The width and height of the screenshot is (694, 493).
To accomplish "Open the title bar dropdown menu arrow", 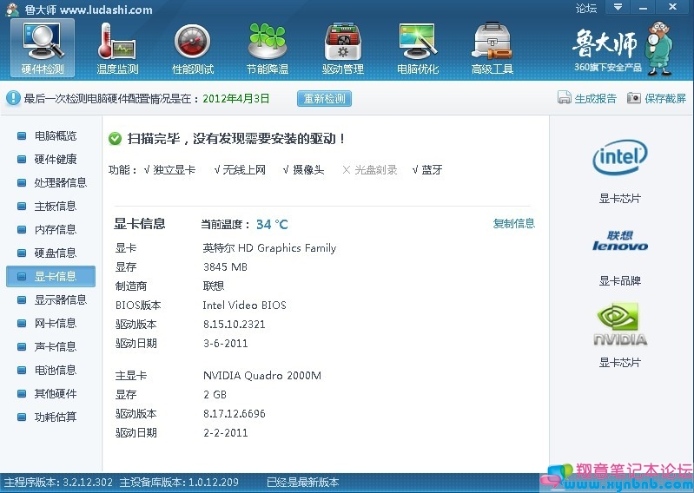I will click(x=618, y=8).
